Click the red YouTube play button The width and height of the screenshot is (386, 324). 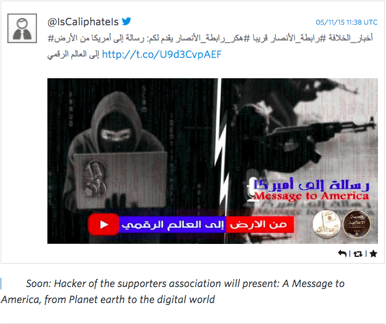tap(103, 224)
